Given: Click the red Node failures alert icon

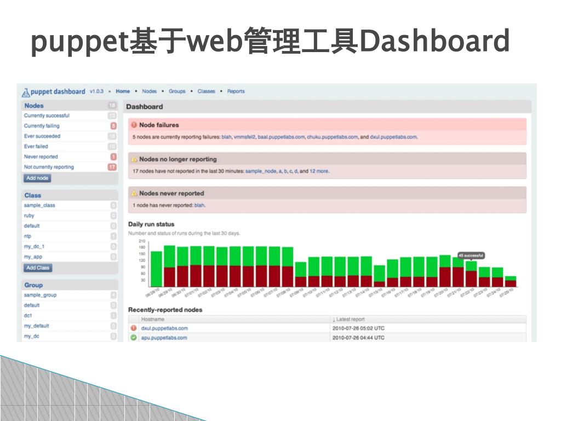Looking at the screenshot, I should click(x=134, y=125).
